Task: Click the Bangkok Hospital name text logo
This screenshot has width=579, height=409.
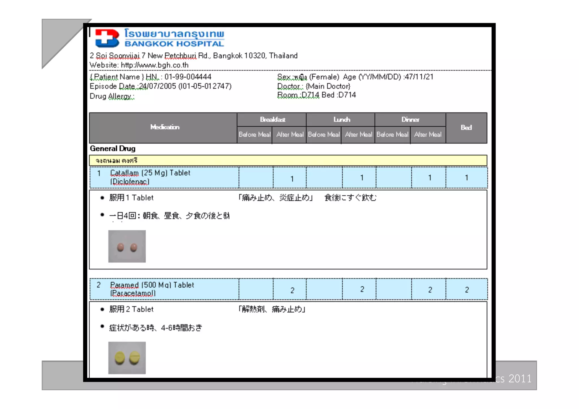Action: (174, 38)
